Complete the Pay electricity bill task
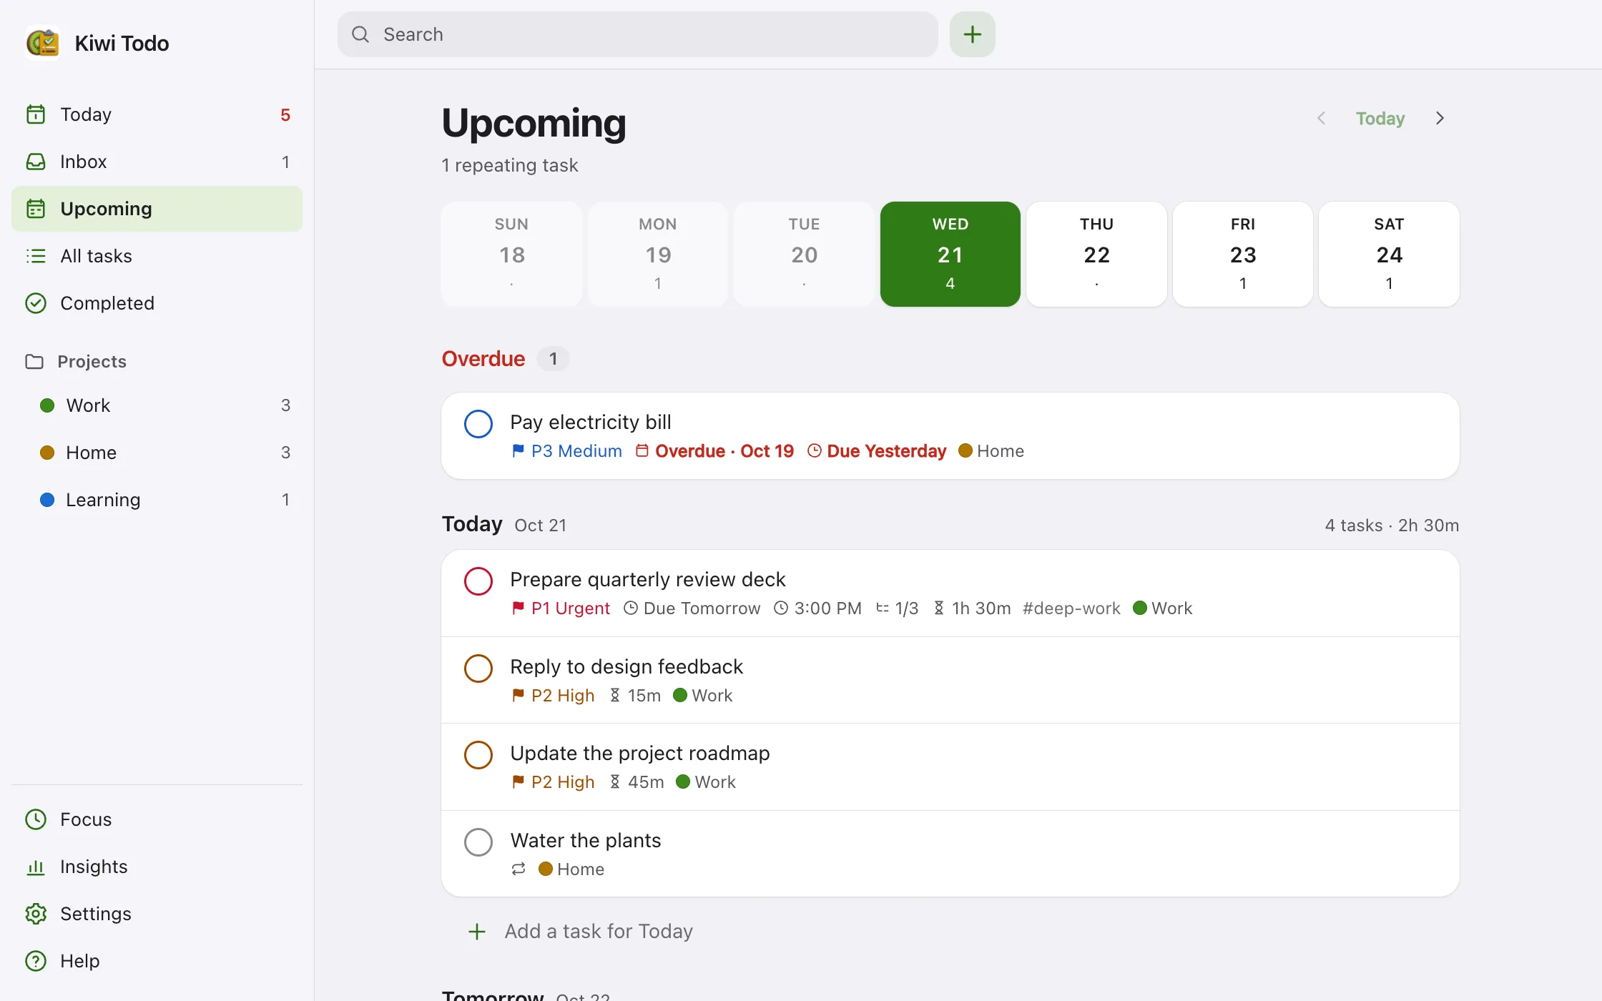The width and height of the screenshot is (1602, 1001). 478,424
